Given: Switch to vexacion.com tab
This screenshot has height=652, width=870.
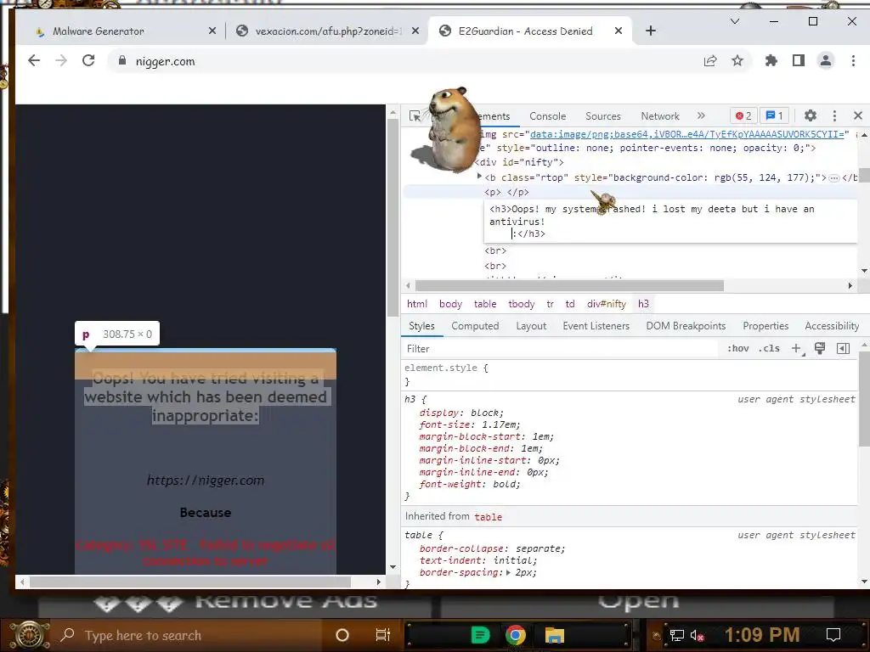Looking at the screenshot, I should tap(327, 31).
